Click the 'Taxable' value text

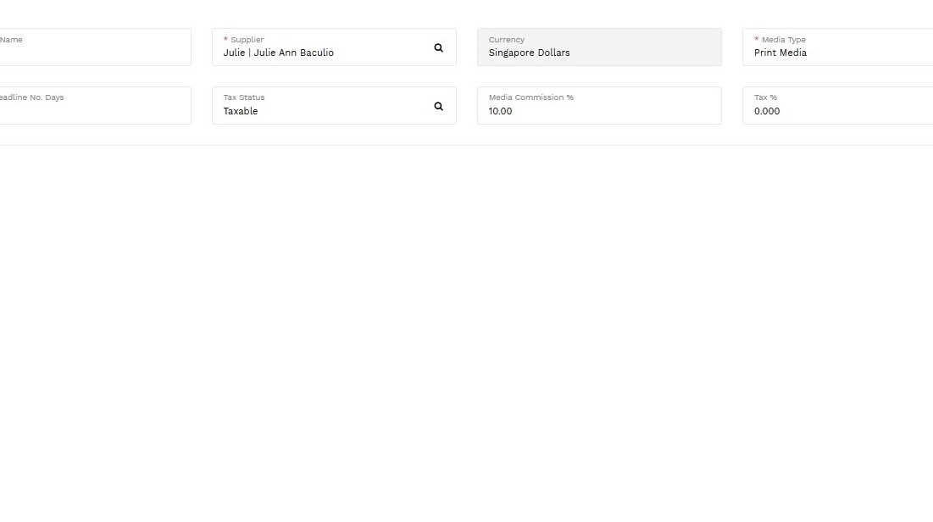point(241,111)
